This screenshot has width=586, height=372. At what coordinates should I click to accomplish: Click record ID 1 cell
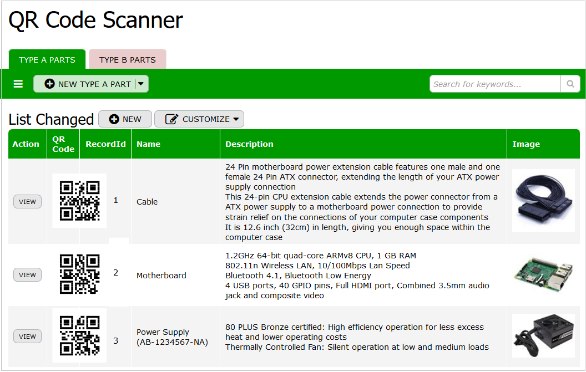pos(116,200)
